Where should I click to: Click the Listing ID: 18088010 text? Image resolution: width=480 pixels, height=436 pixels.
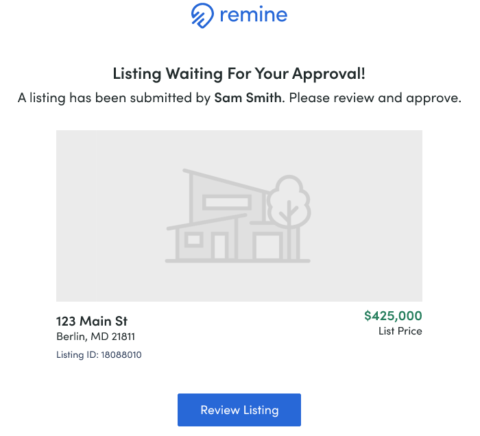pos(99,354)
